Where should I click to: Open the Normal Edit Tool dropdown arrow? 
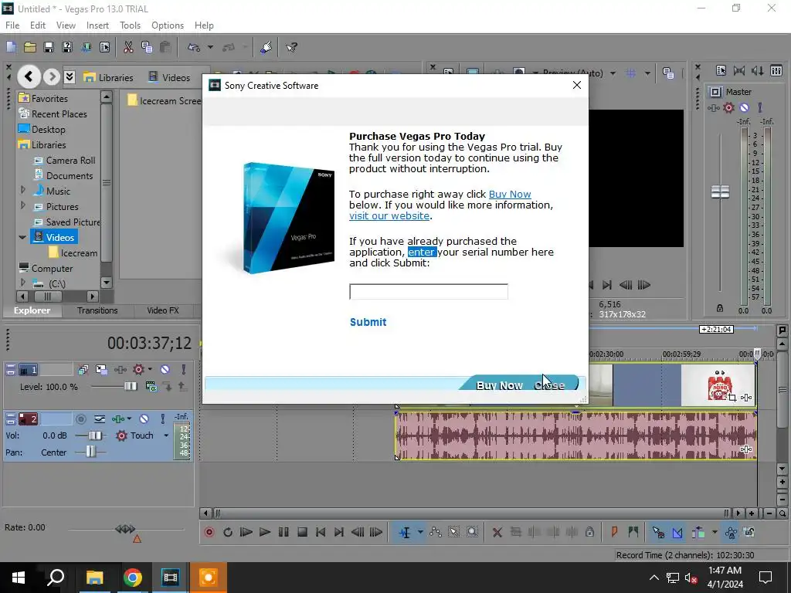pos(419,532)
